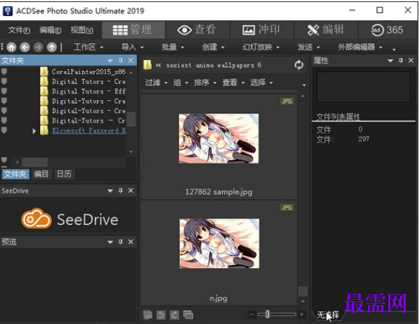This screenshot has width=419, height=324.
Task: Open the 发送 send dropdown
Action: click(309, 47)
